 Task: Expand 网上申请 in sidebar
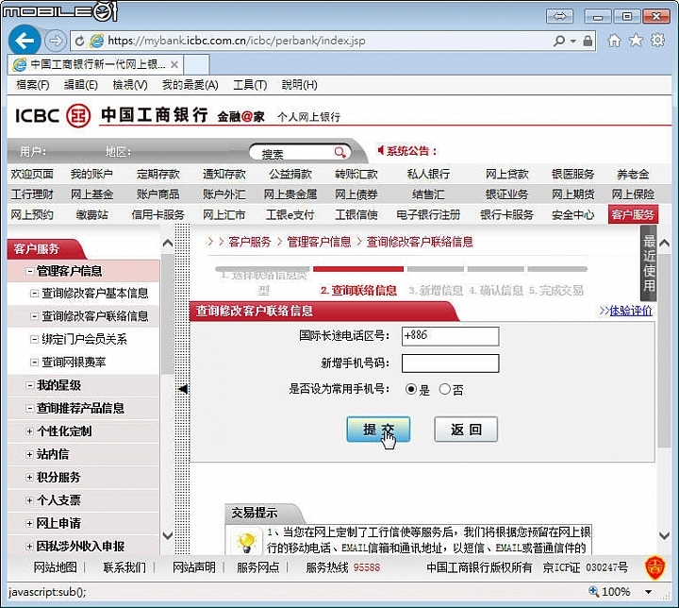(29, 523)
